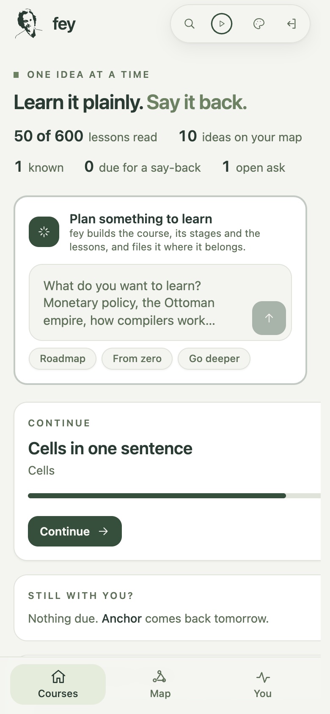
Task: Click the green sparkle planner icon
Action: (x=44, y=232)
